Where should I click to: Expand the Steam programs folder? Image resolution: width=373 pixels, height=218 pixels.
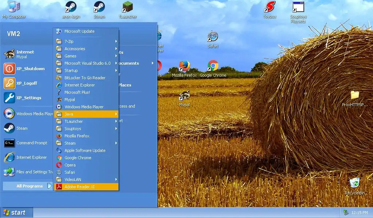86,143
